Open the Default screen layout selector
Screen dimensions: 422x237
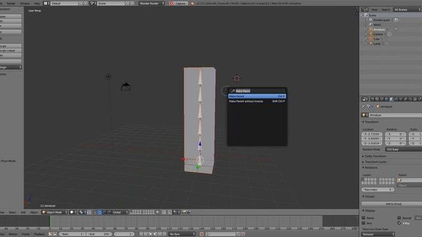(65, 3)
